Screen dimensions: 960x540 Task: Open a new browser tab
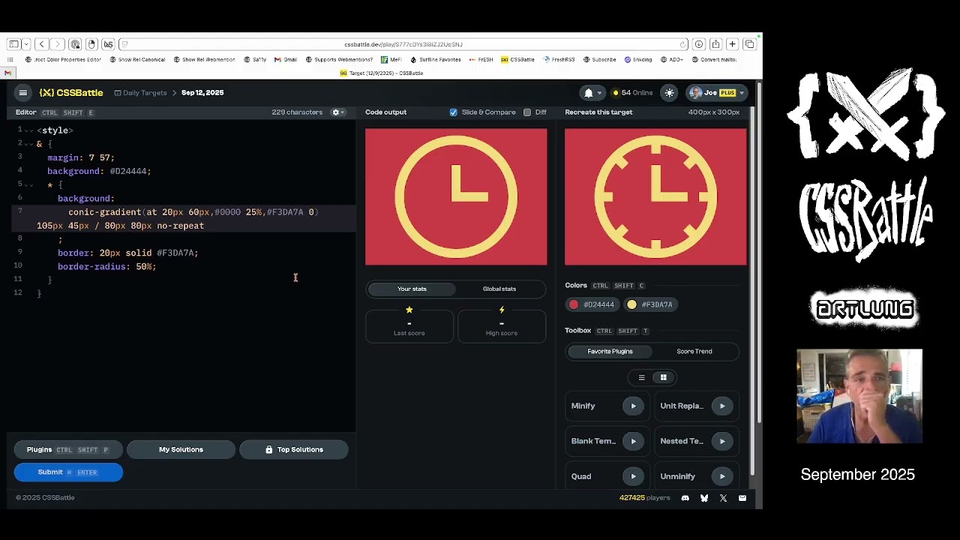[x=732, y=44]
